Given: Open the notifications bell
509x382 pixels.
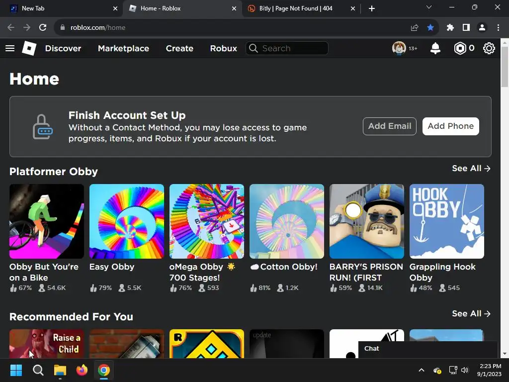Looking at the screenshot, I should coord(435,48).
